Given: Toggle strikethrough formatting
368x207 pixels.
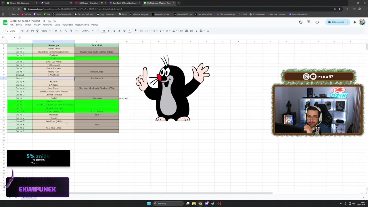Looking at the screenshot, I should tap(124, 31).
